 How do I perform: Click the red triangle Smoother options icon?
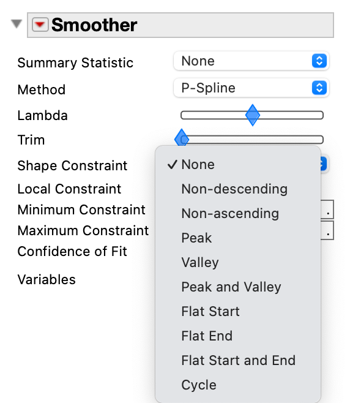[40, 25]
